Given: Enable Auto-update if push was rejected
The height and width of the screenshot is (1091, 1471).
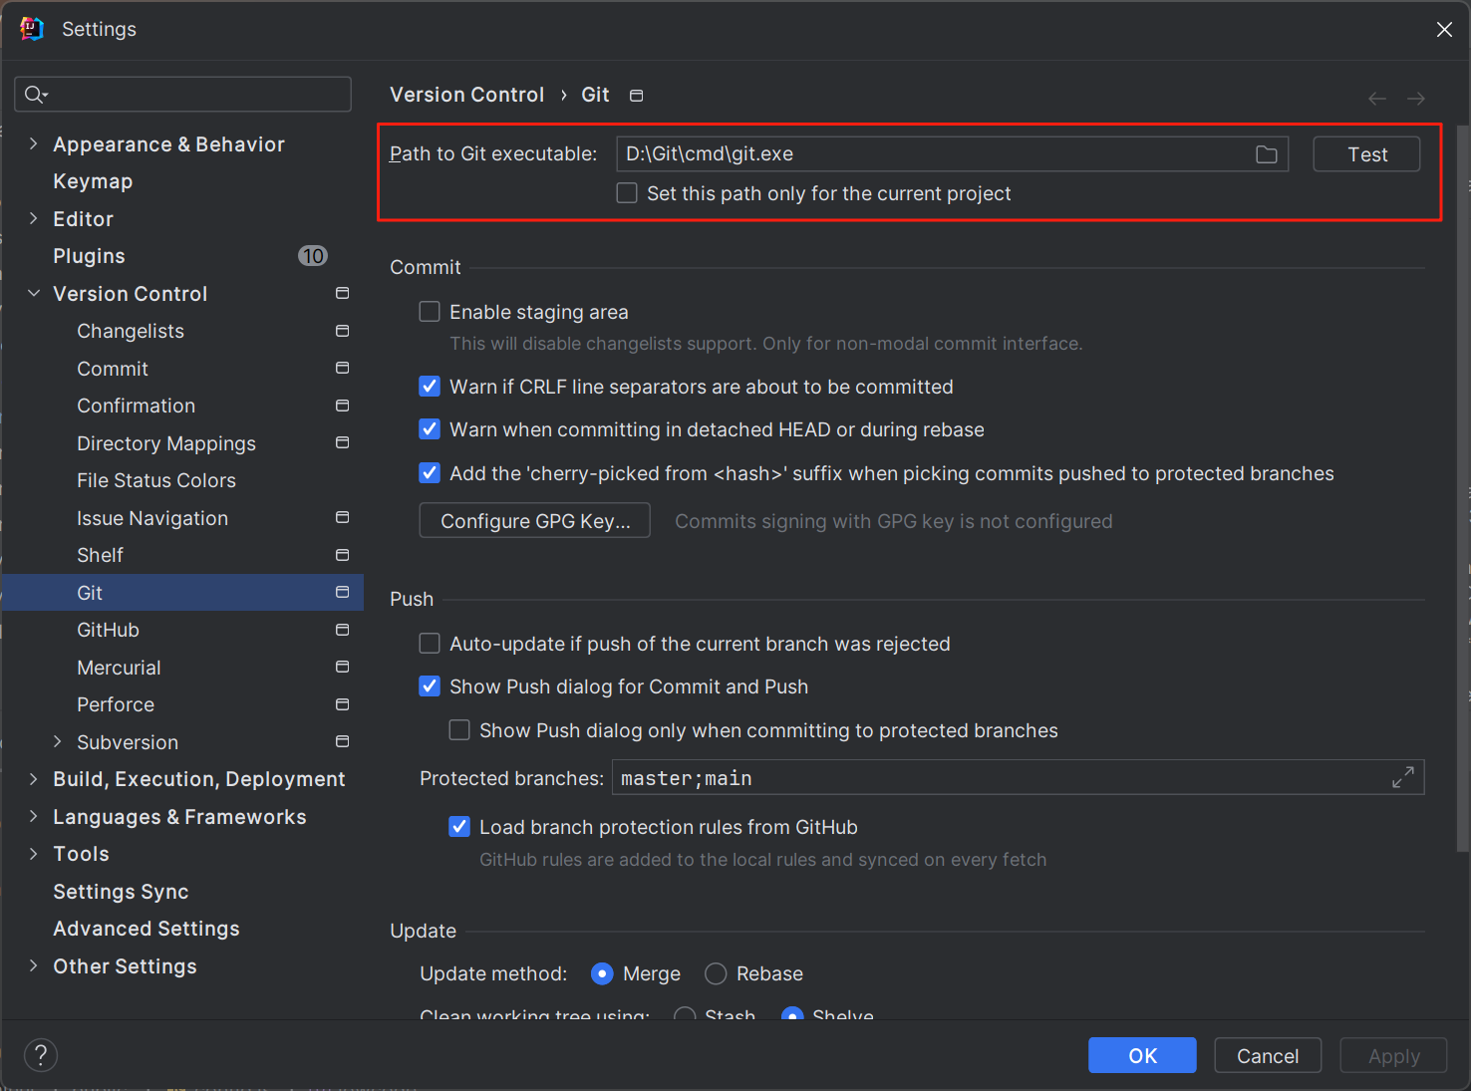Looking at the screenshot, I should pos(430,644).
